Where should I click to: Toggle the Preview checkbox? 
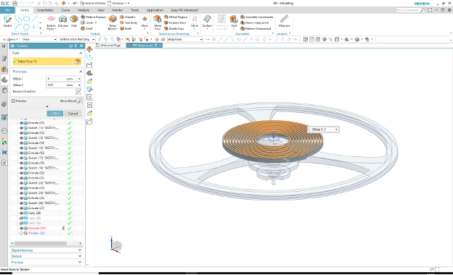tap(13, 101)
